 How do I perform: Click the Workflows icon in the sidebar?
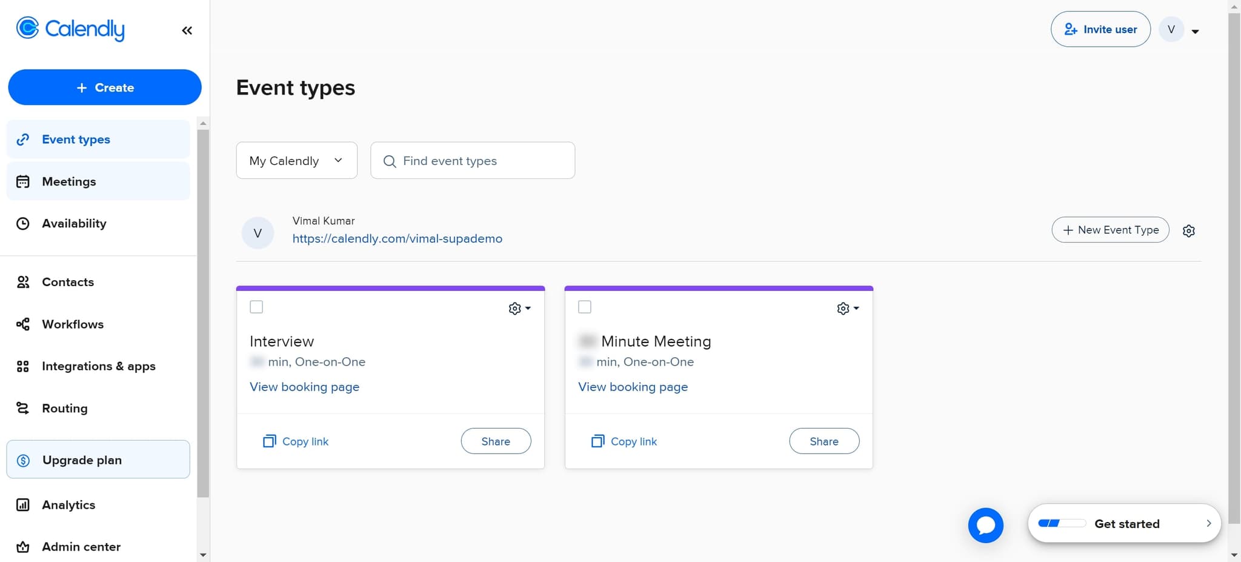click(x=22, y=324)
